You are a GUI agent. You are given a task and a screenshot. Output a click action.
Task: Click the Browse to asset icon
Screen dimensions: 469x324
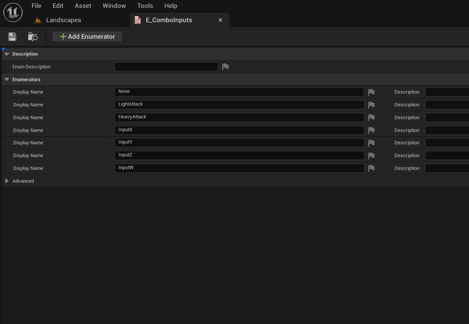pos(33,36)
